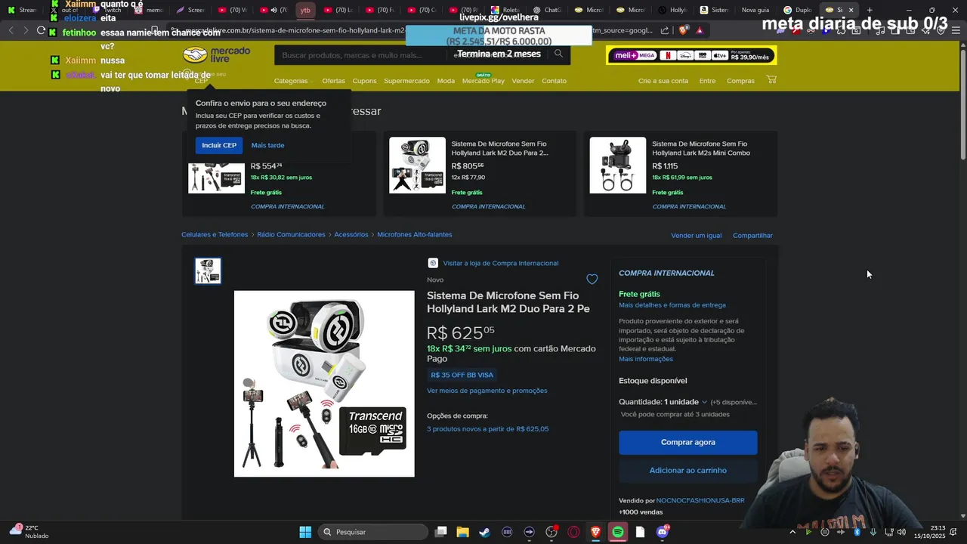Expand the Categorias dropdown menu
The height and width of the screenshot is (544, 967).
tap(293, 81)
